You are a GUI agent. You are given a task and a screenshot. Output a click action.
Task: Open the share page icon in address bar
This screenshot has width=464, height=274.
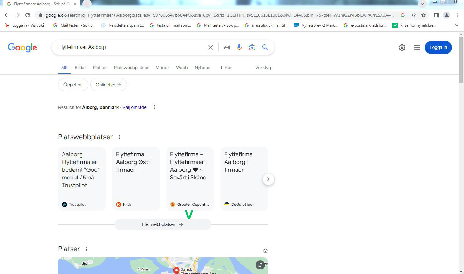pyautogui.click(x=413, y=15)
